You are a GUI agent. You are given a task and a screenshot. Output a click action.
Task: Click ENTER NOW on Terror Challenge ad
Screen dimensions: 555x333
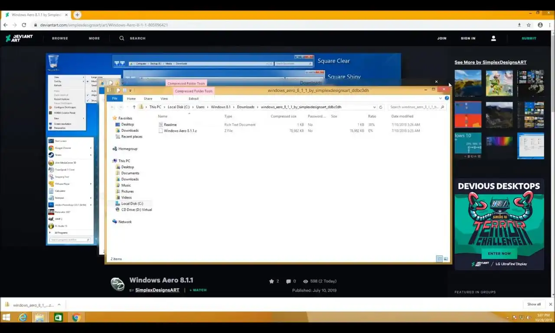pos(499,253)
